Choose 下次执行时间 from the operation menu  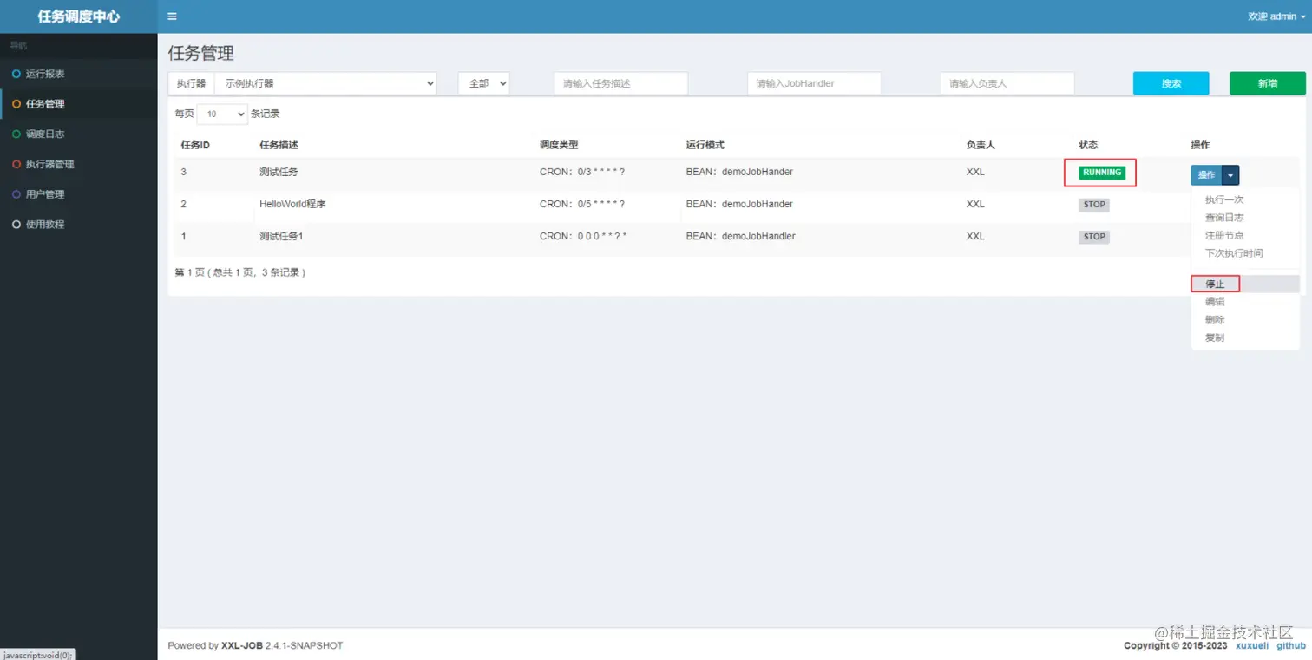click(1234, 253)
